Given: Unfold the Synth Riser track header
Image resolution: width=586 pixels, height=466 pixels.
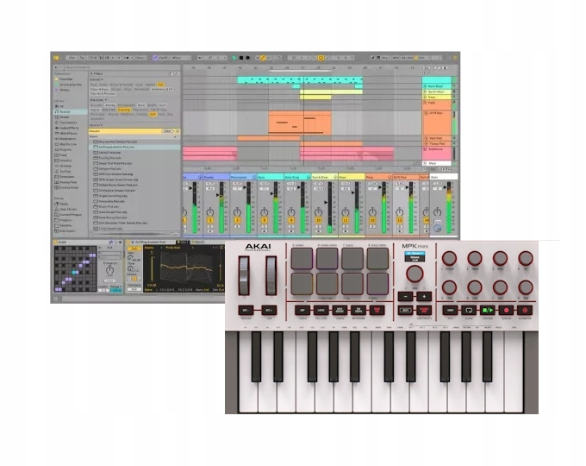Looking at the screenshot, I should tap(426, 91).
